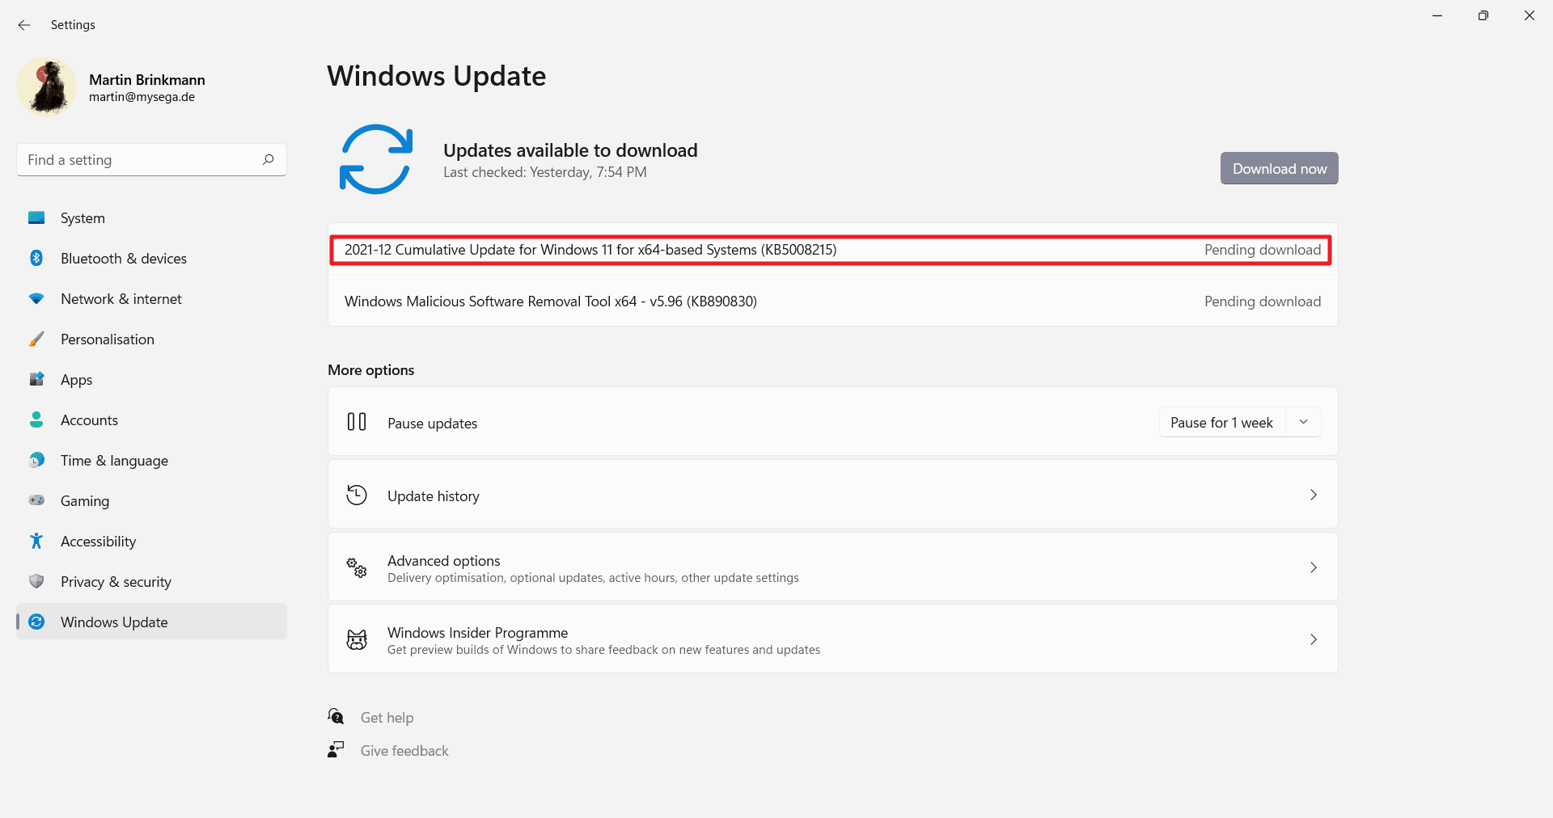
Task: Open the Give feedback link
Action: (404, 751)
